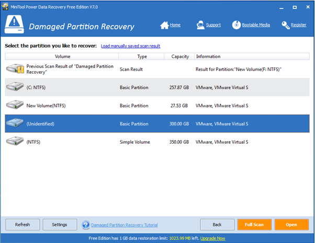Open the Settings button
The width and height of the screenshot is (315, 243).
pos(60,225)
